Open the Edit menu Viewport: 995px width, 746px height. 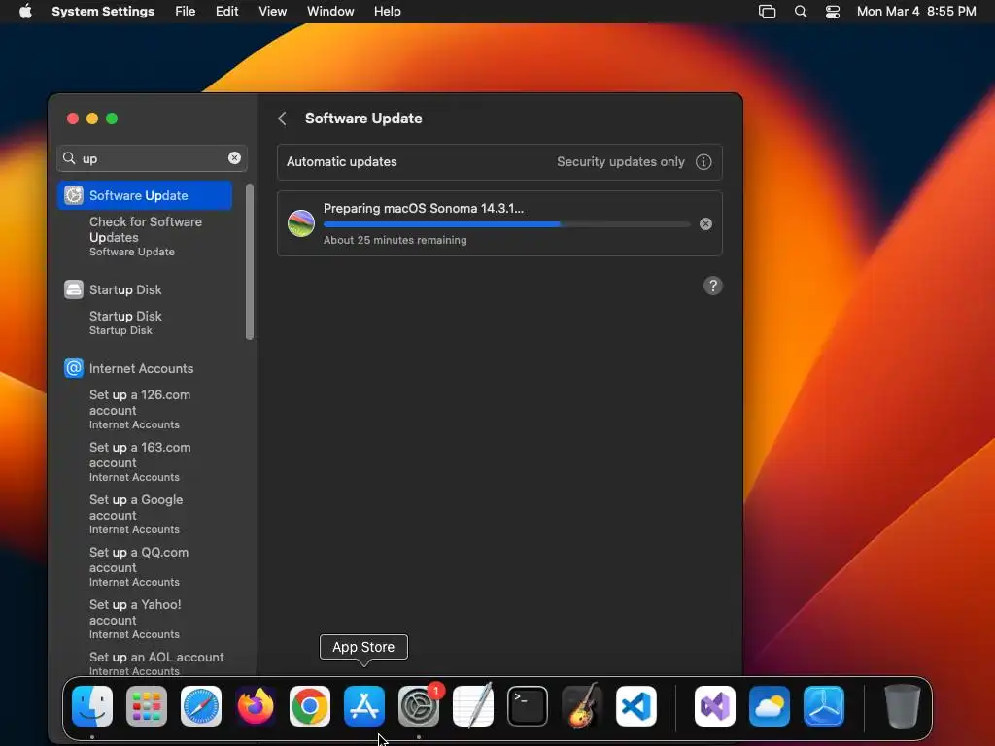[226, 12]
